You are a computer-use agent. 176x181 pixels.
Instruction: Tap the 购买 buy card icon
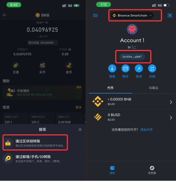(x=125, y=69)
